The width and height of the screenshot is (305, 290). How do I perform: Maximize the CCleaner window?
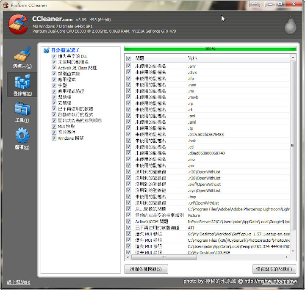pyautogui.click(x=280, y=4)
